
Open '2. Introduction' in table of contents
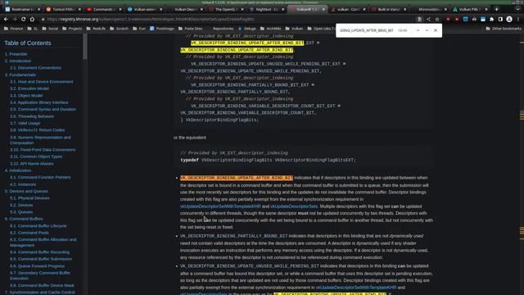pos(18,61)
